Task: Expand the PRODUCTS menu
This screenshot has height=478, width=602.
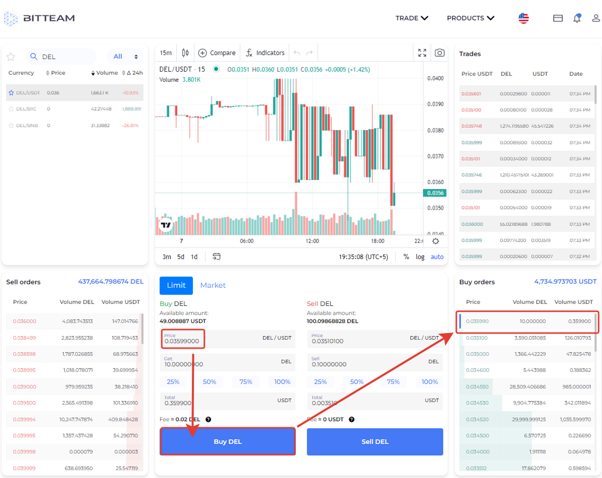Action: [470, 18]
